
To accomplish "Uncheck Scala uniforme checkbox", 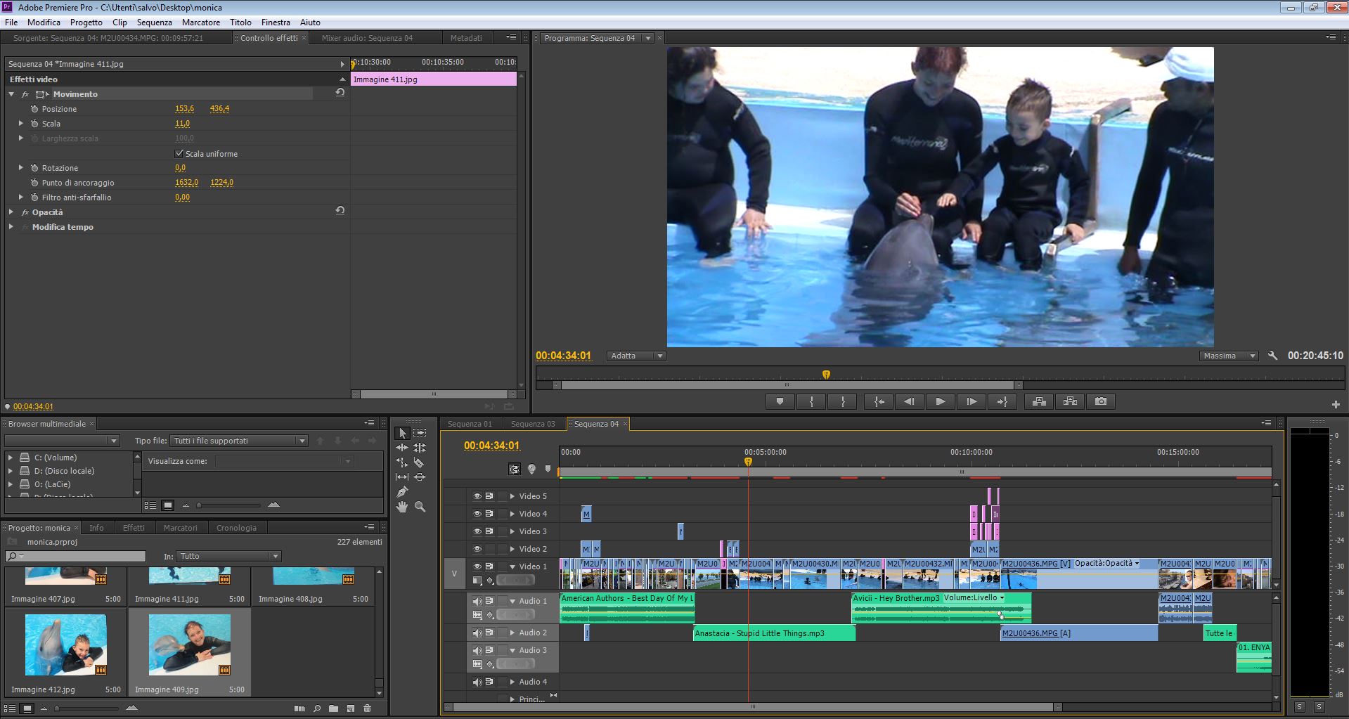I will [179, 153].
